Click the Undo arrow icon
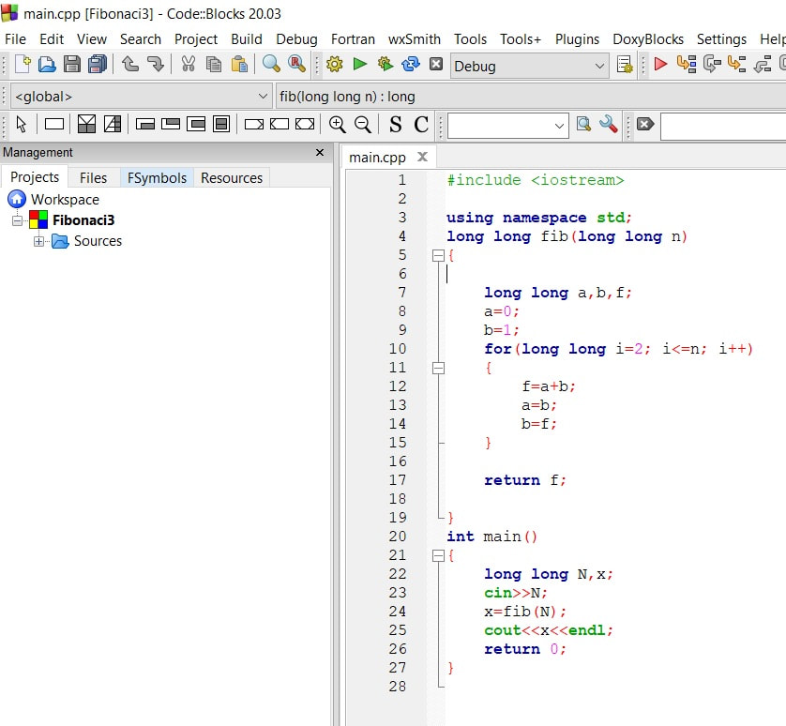The width and height of the screenshot is (786, 726). tap(130, 64)
